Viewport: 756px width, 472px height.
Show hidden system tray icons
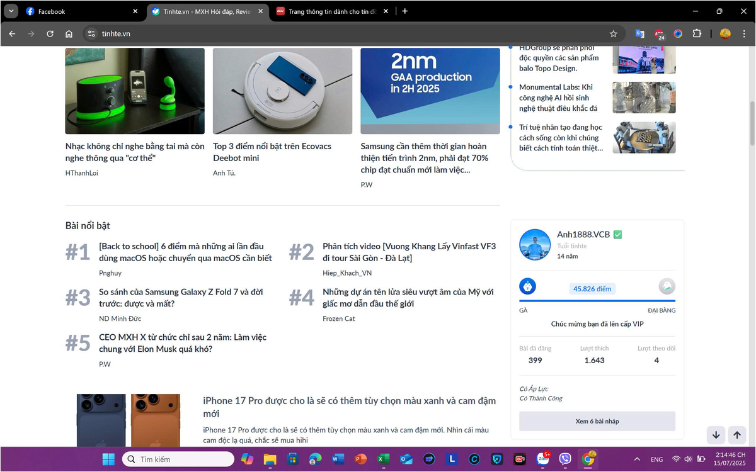click(637, 459)
